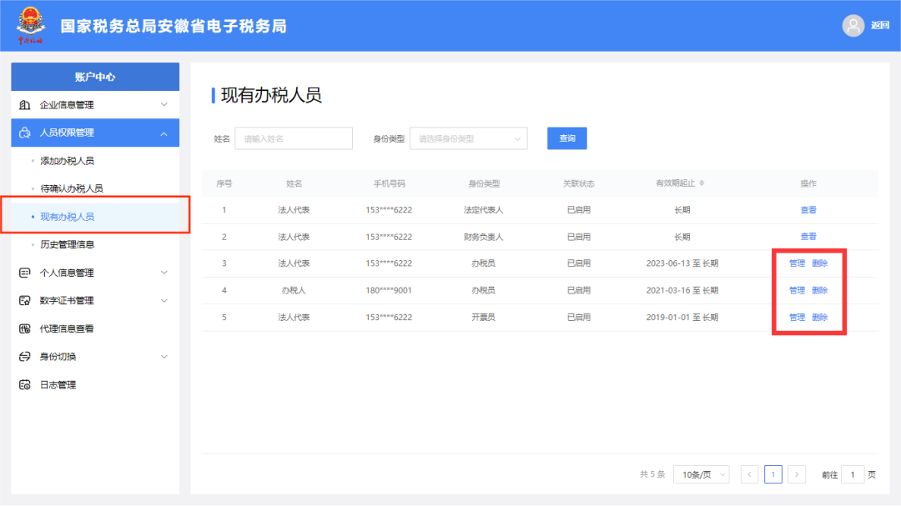Select page number 1 button
The width and height of the screenshot is (901, 506).
pyautogui.click(x=773, y=474)
